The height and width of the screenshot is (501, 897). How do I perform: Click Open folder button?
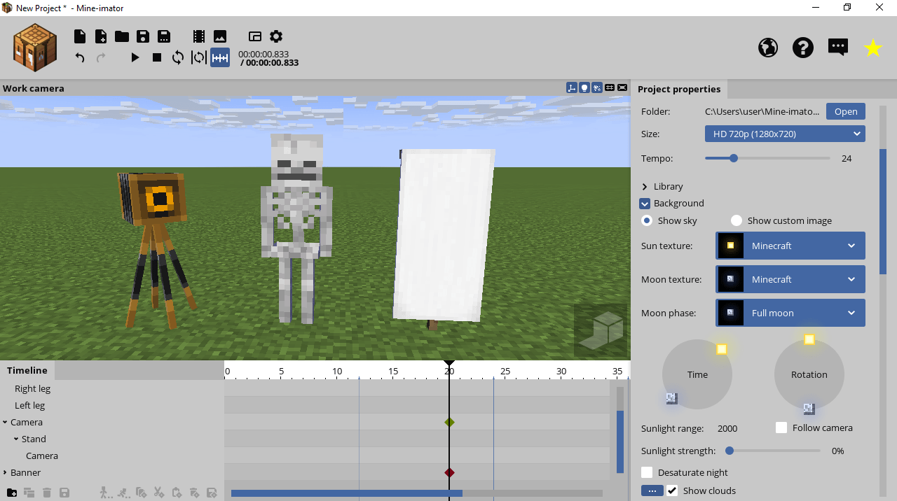click(x=846, y=111)
